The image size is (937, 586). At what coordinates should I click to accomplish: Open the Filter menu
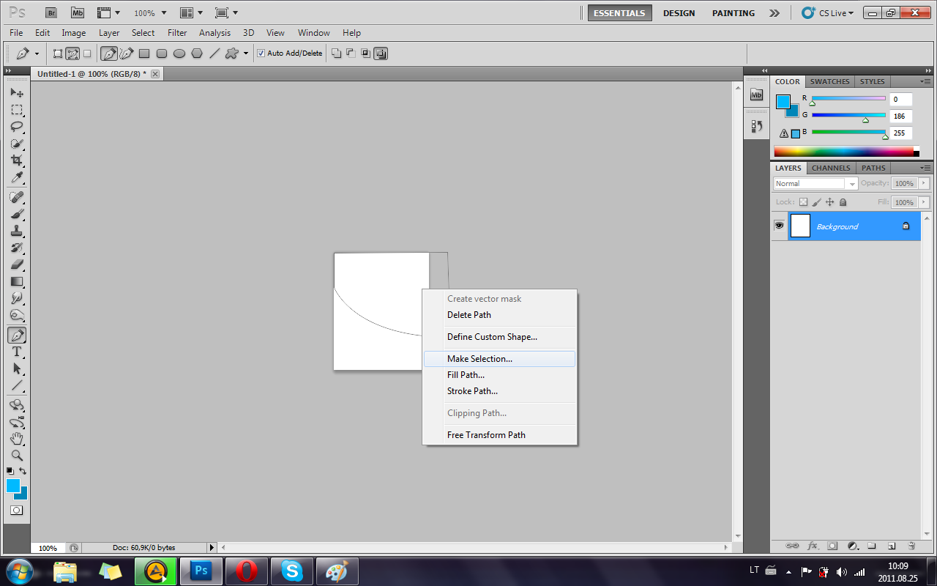tap(177, 33)
